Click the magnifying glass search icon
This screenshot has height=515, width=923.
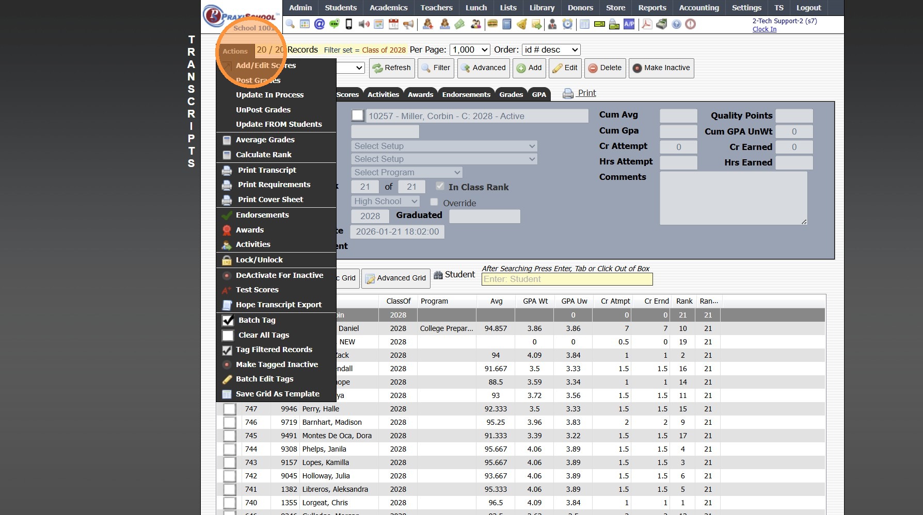tap(290, 24)
